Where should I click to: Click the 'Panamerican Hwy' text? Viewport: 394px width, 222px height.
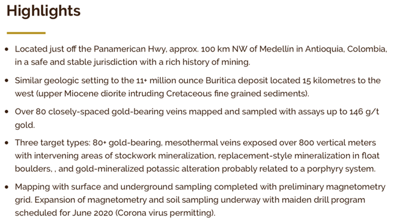tap(130, 49)
